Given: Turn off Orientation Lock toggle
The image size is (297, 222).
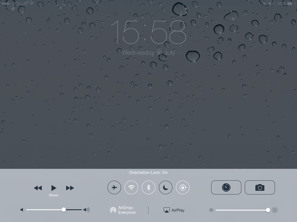Looking at the screenshot, I should [183, 188].
